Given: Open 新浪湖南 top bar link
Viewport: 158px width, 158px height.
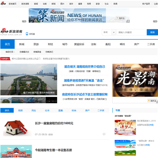Looking at the screenshot, I should coord(25,4).
